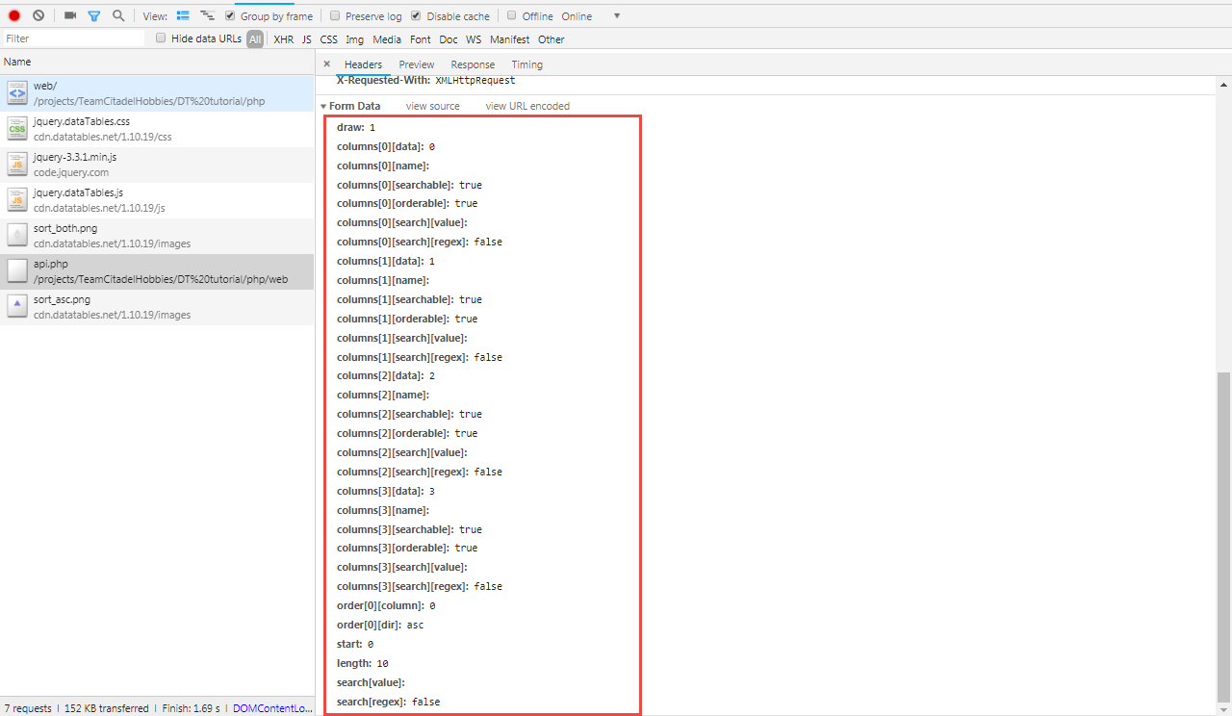Click the api.php request icon

(x=17, y=271)
